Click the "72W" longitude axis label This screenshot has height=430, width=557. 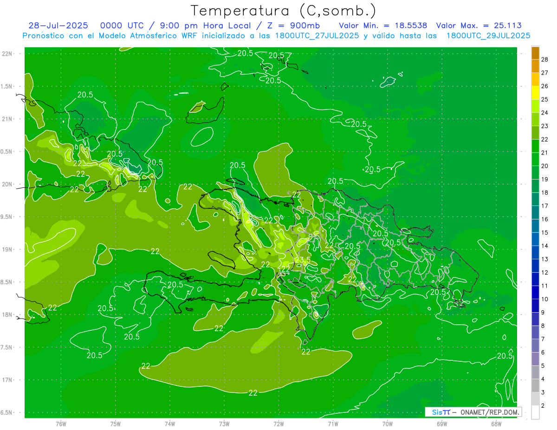[x=278, y=424]
